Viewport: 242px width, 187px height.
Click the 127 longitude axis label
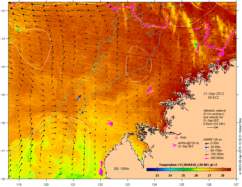[x=236, y=184]
